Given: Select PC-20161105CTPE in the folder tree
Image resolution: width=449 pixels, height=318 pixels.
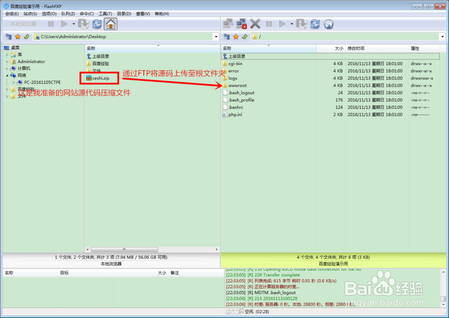Looking at the screenshot, I should [42, 82].
